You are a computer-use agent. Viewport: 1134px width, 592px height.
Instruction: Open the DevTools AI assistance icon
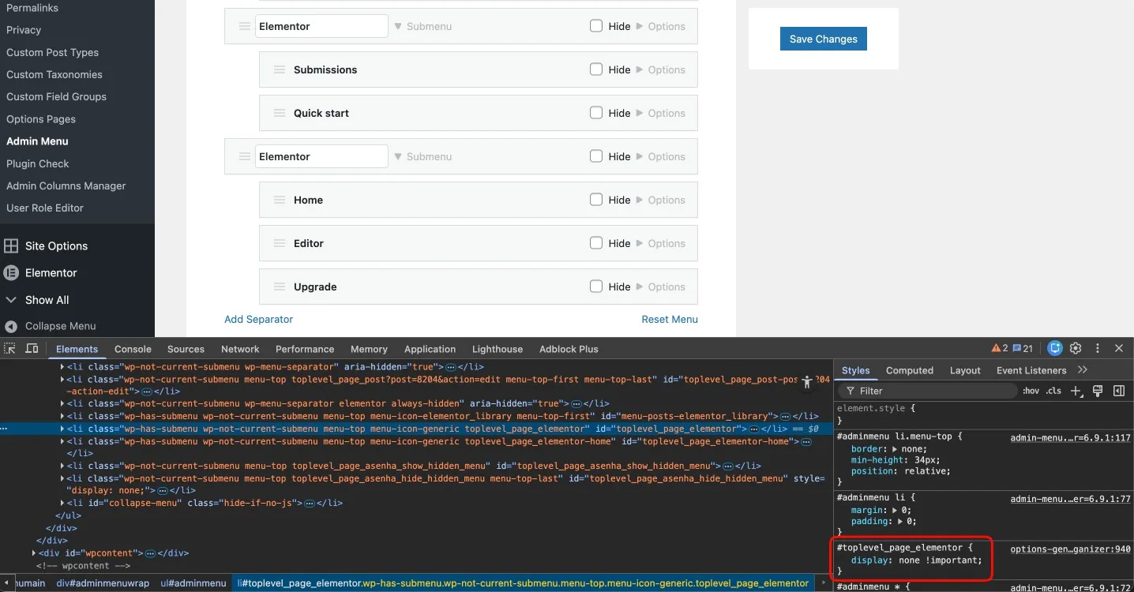[x=1055, y=348]
